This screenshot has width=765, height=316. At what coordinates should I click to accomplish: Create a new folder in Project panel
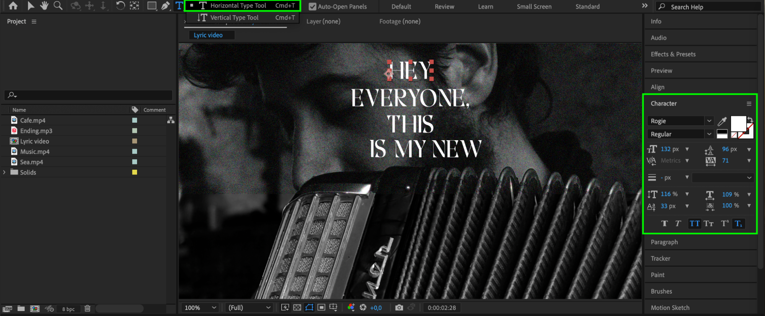tap(21, 308)
